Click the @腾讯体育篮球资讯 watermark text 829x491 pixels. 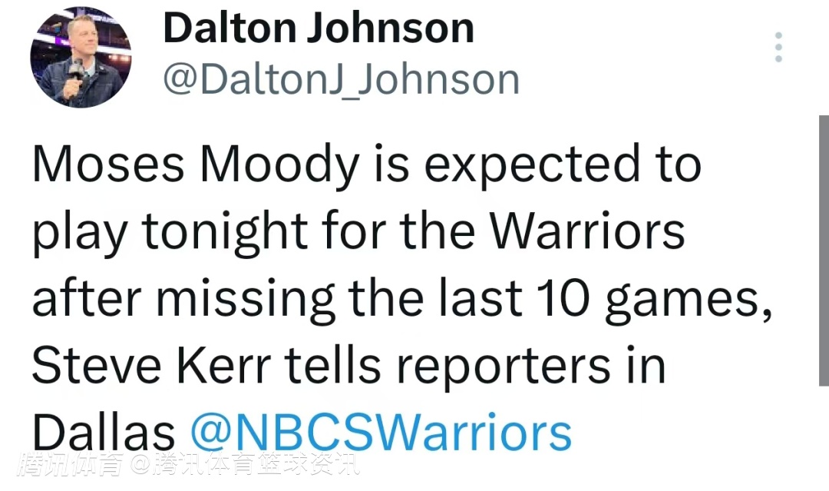tap(243, 466)
